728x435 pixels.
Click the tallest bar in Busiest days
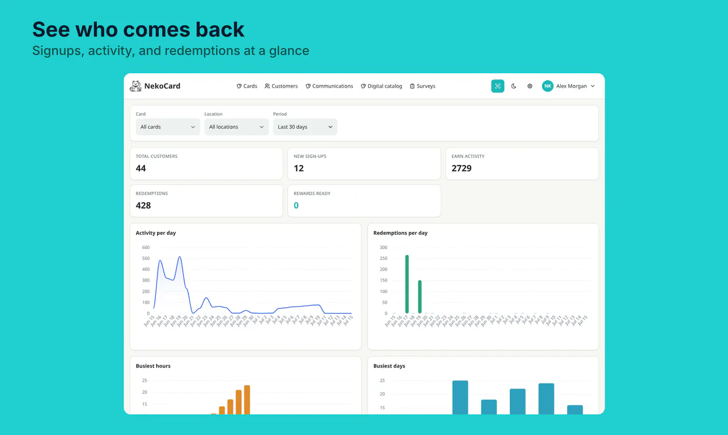(460, 397)
